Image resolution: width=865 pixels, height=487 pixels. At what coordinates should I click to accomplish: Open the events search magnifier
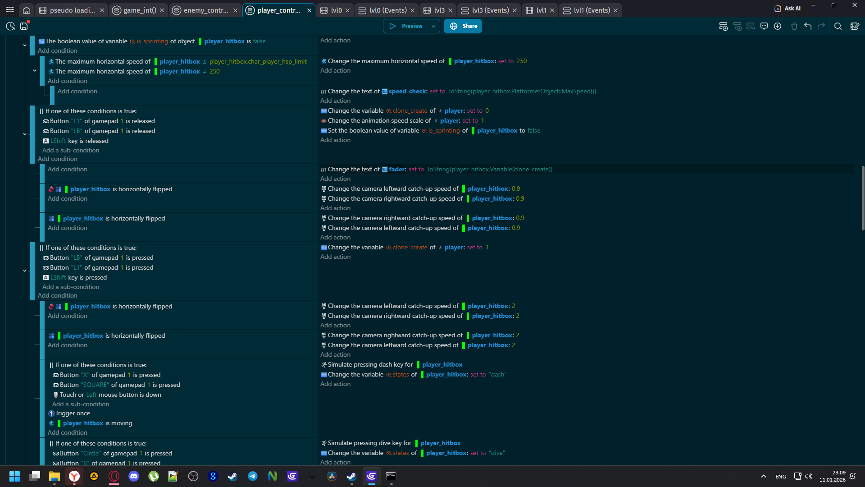click(838, 26)
